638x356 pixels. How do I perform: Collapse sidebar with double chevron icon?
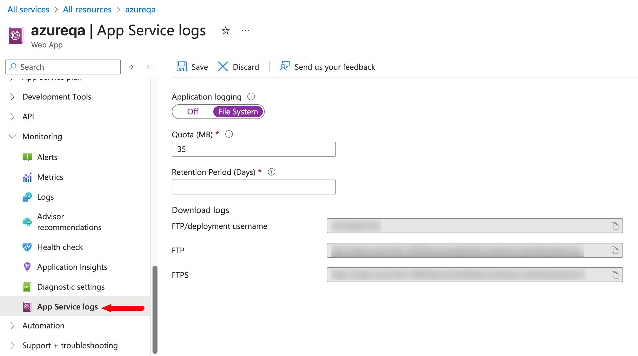[x=149, y=67]
